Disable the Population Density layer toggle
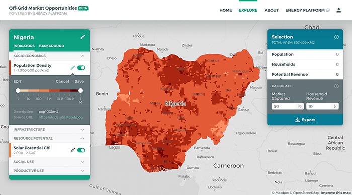The width and height of the screenshot is (352, 195). 81,68
